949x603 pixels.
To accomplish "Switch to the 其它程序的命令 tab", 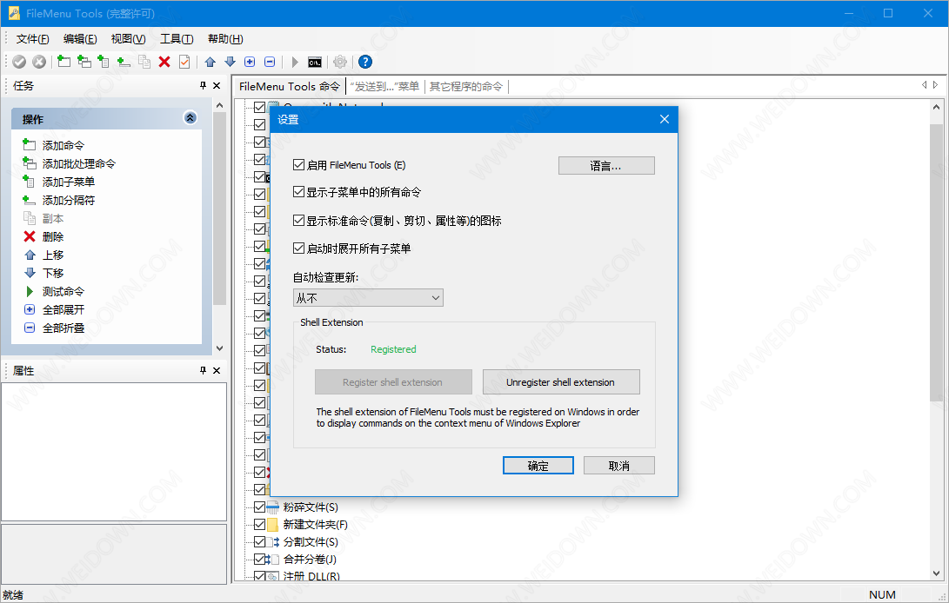I will 466,87.
